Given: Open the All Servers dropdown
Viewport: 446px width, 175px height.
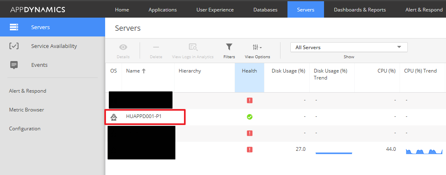Looking at the screenshot, I should click(349, 48).
